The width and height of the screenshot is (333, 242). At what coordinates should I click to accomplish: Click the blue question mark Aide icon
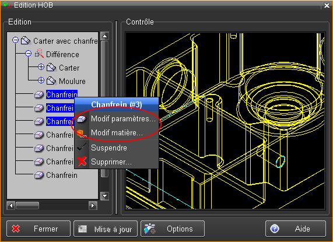tap(275, 229)
